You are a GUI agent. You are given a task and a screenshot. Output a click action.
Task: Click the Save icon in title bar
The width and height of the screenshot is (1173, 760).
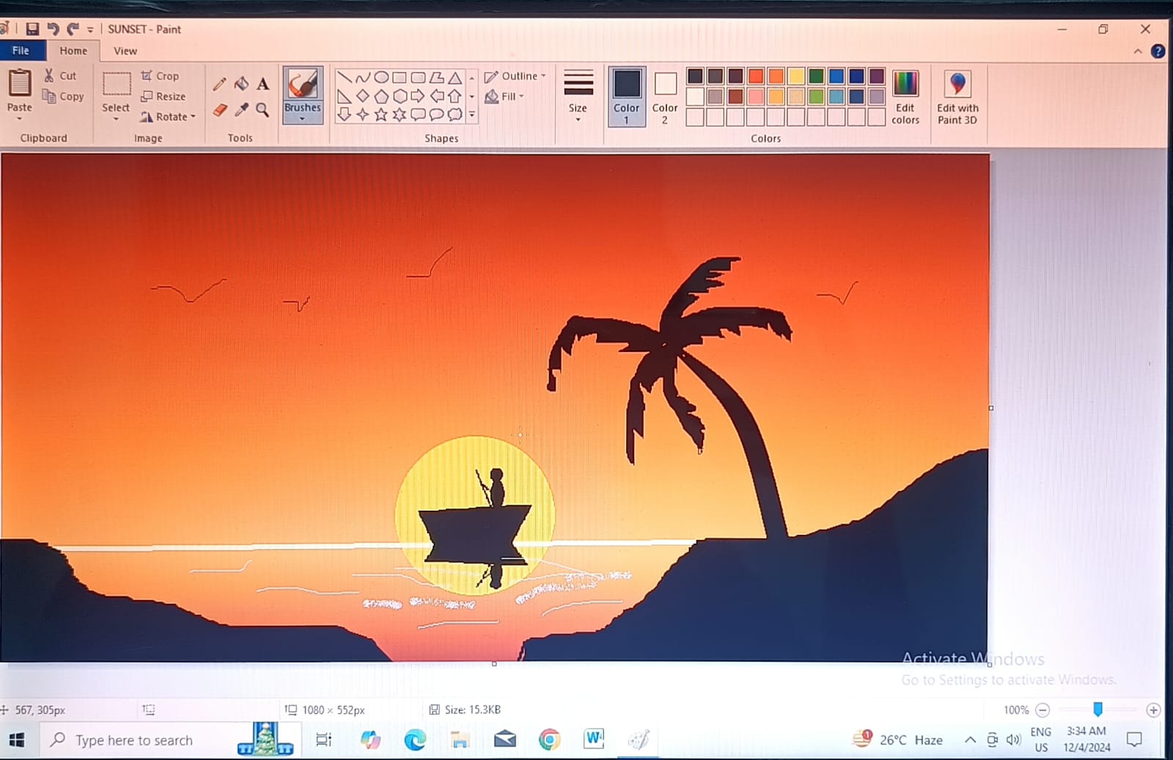pos(32,29)
